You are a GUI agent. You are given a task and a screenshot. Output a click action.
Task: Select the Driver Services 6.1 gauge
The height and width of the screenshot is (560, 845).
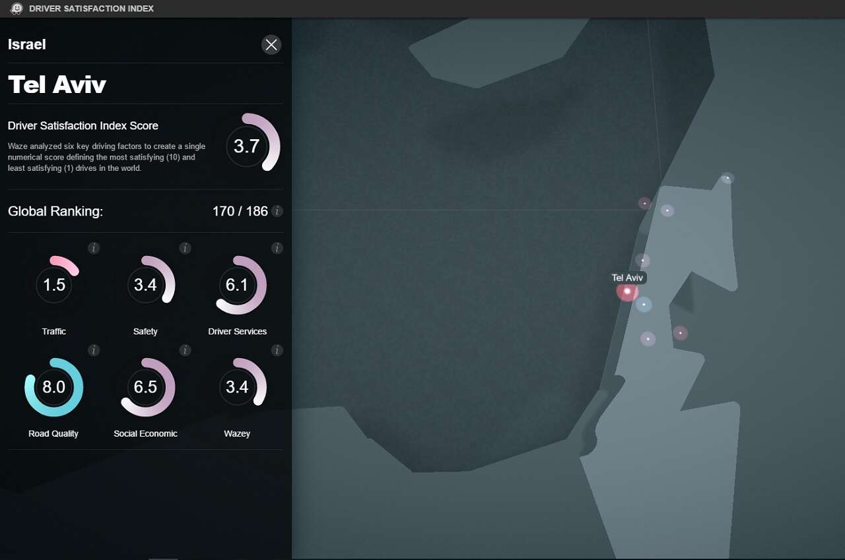[237, 285]
